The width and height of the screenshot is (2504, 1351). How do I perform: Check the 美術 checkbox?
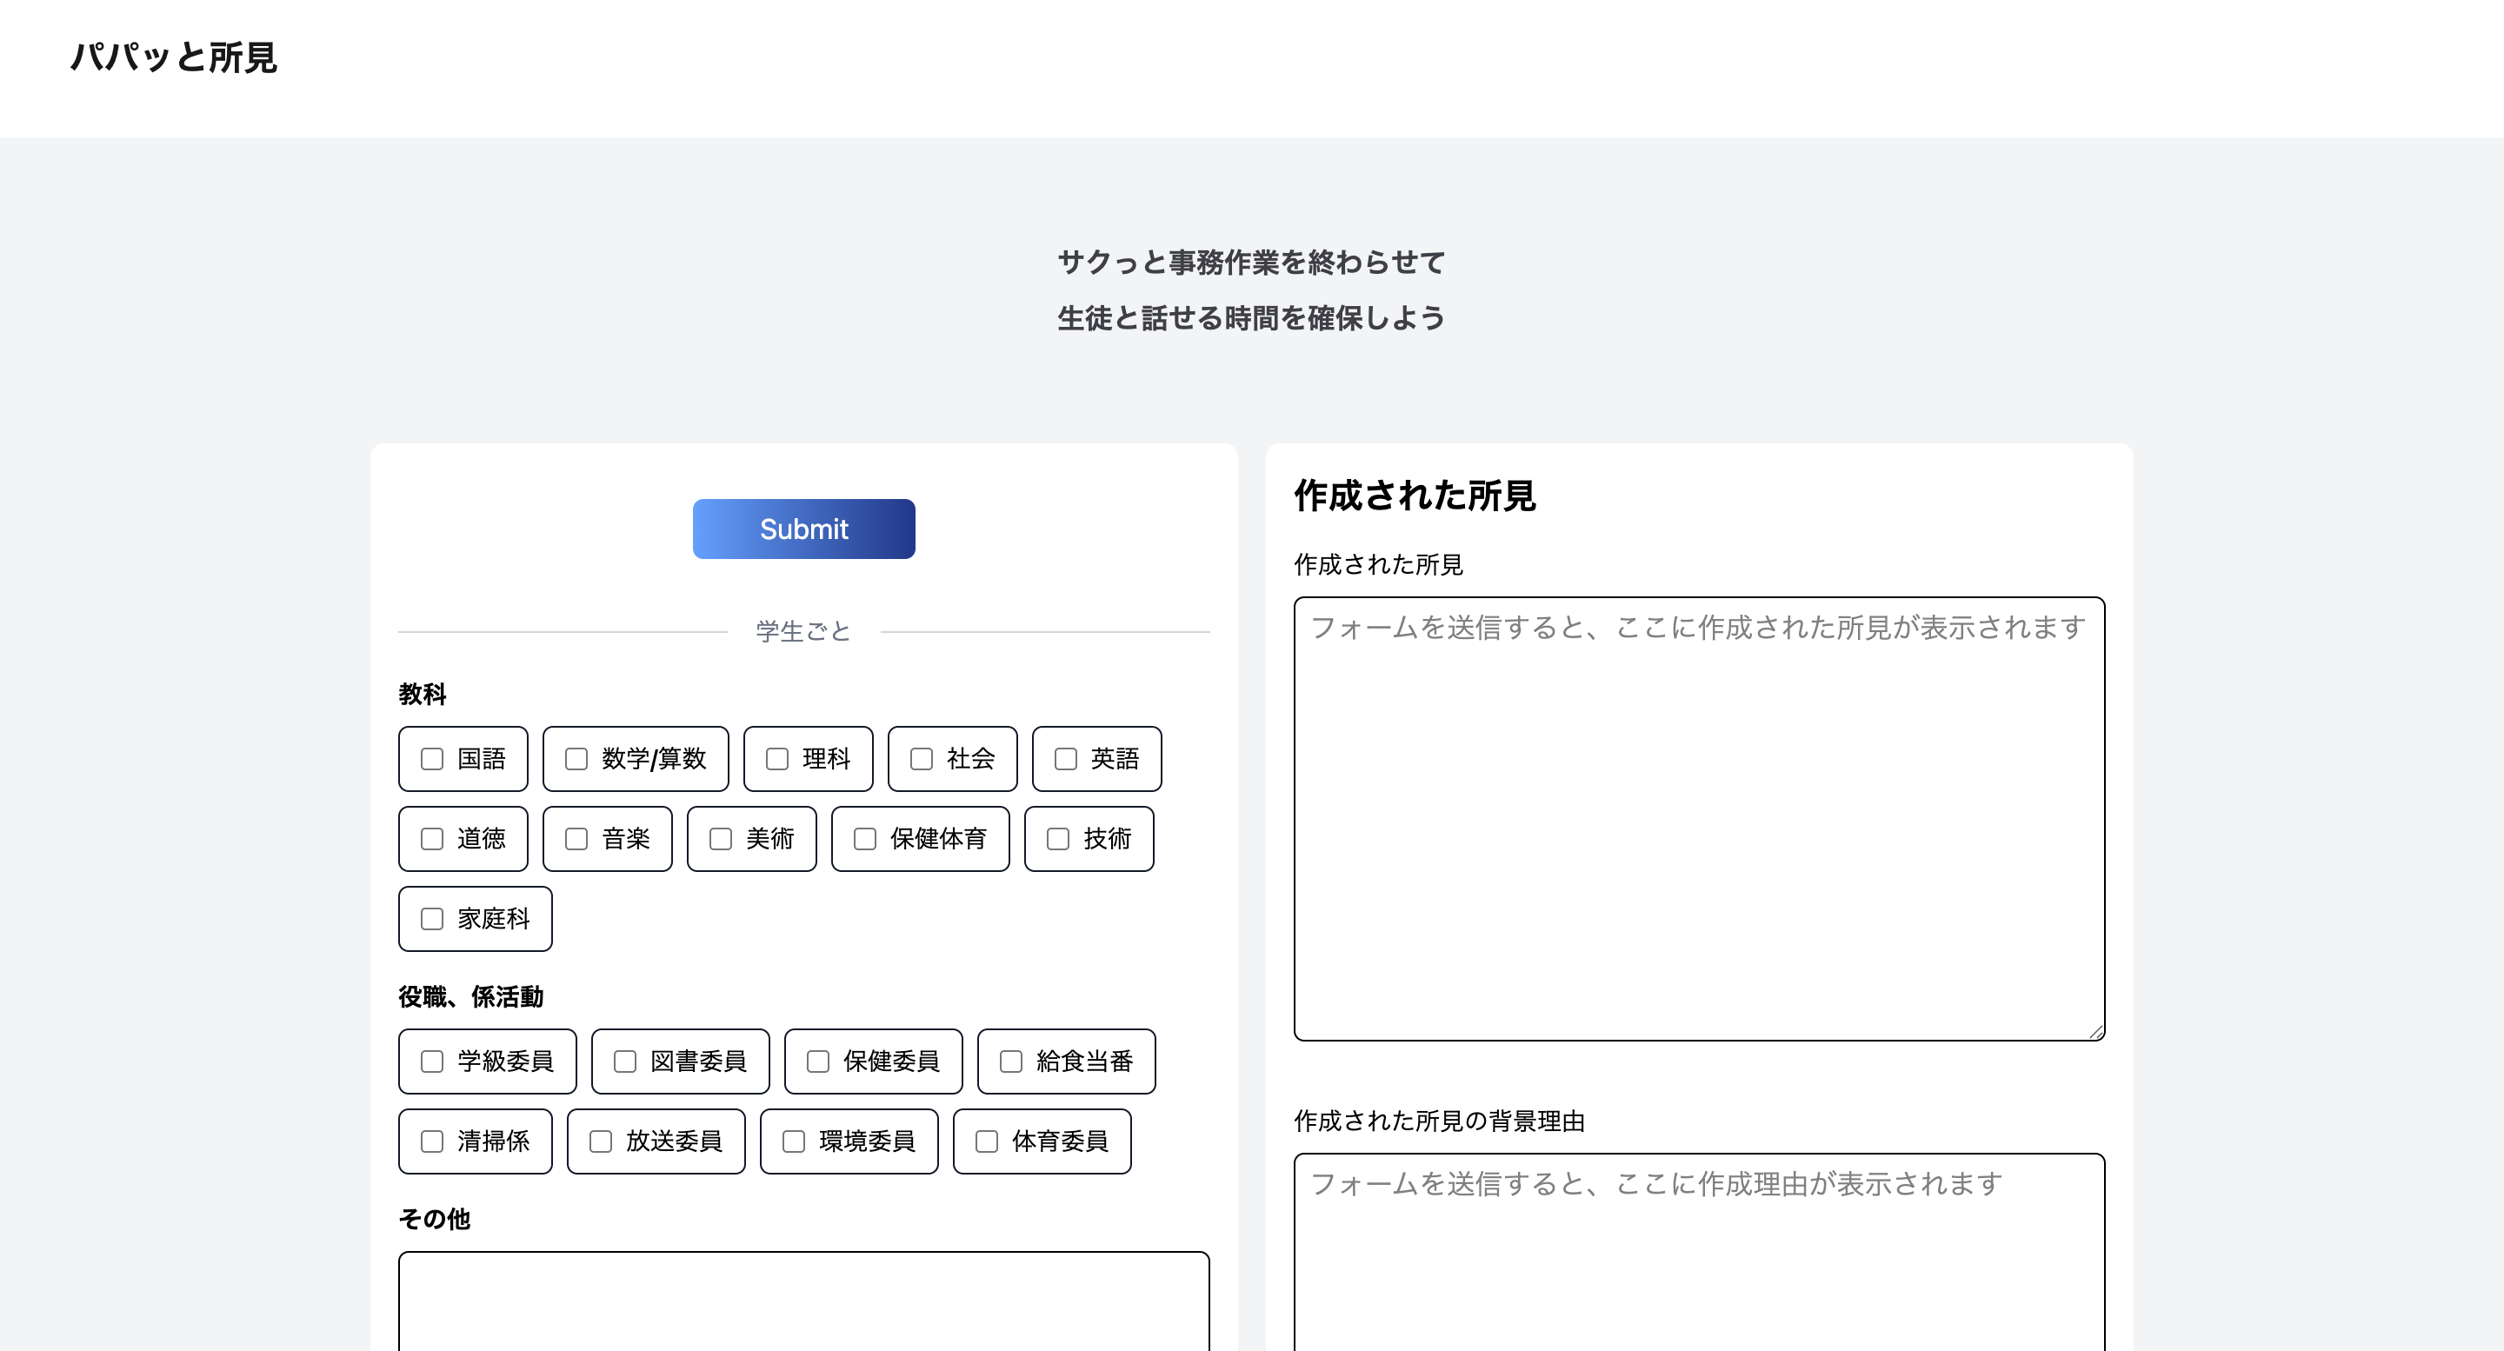(720, 839)
